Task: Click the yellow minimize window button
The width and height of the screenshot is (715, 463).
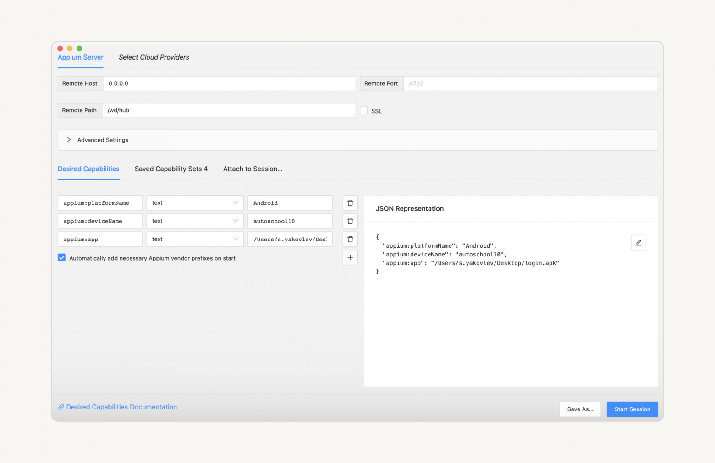Action: click(x=70, y=49)
